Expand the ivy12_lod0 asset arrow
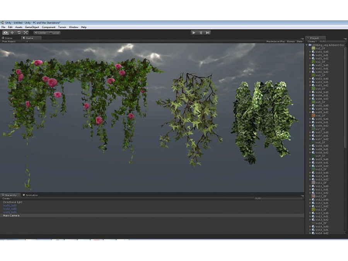 (310, 200)
